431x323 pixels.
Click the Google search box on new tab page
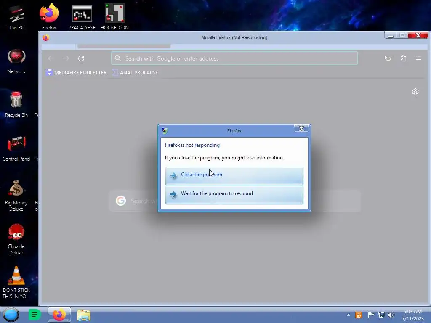coord(234,201)
